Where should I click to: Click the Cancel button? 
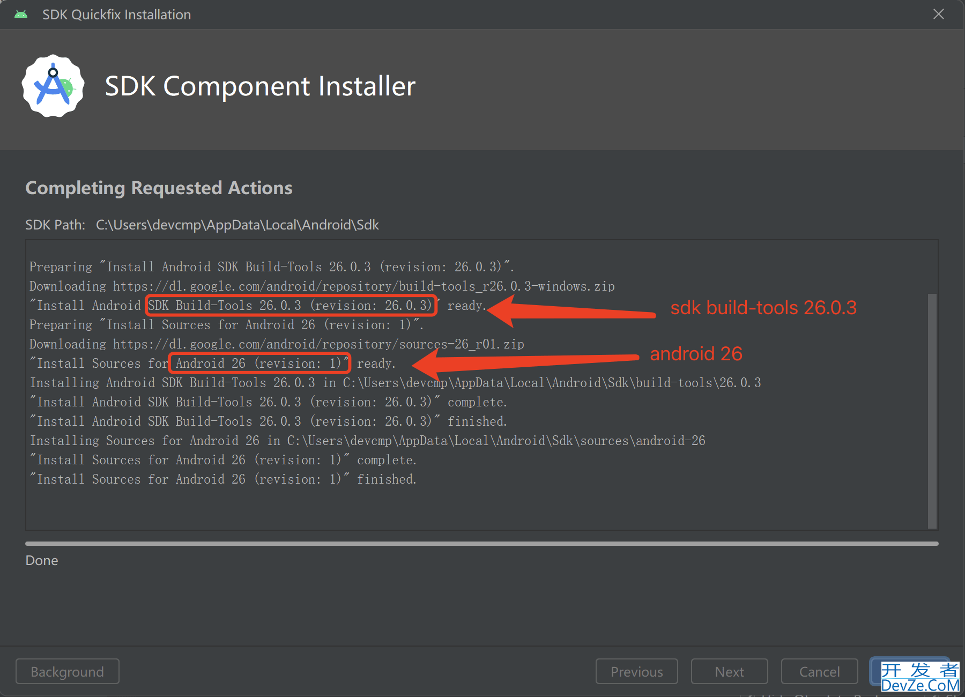tap(819, 671)
